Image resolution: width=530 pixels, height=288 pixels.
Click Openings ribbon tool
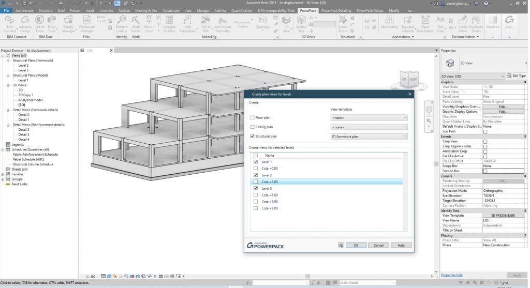[262, 24]
